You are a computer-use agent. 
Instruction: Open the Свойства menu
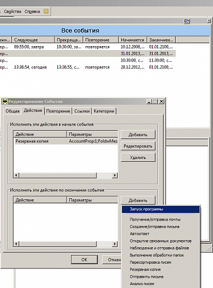point(12,12)
